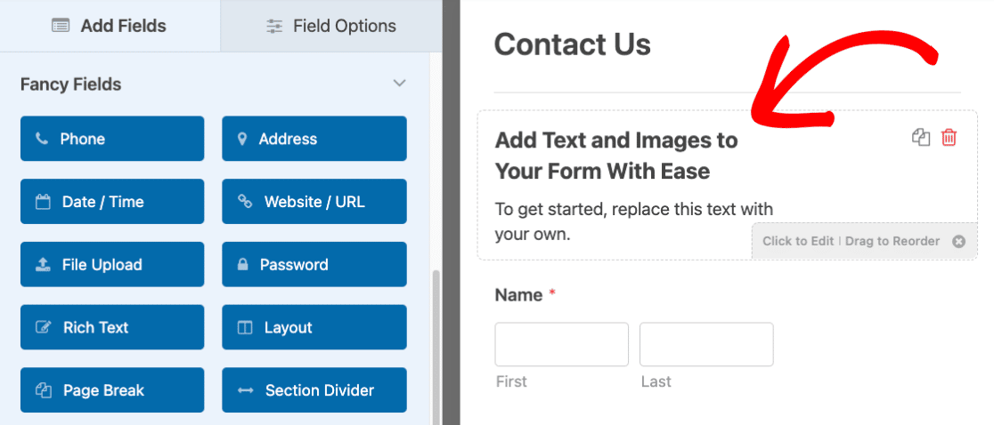This screenshot has width=994, height=425.
Task: Insert a Rich Text field
Action: [112, 327]
